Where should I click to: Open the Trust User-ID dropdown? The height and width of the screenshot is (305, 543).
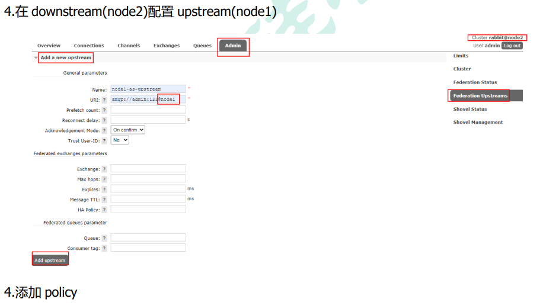(120, 140)
